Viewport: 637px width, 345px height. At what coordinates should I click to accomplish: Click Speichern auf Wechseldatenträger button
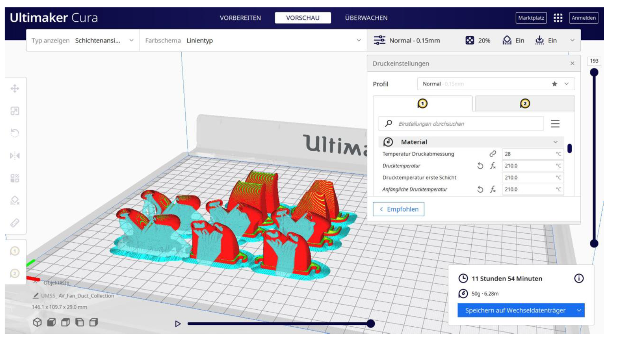tap(515, 310)
